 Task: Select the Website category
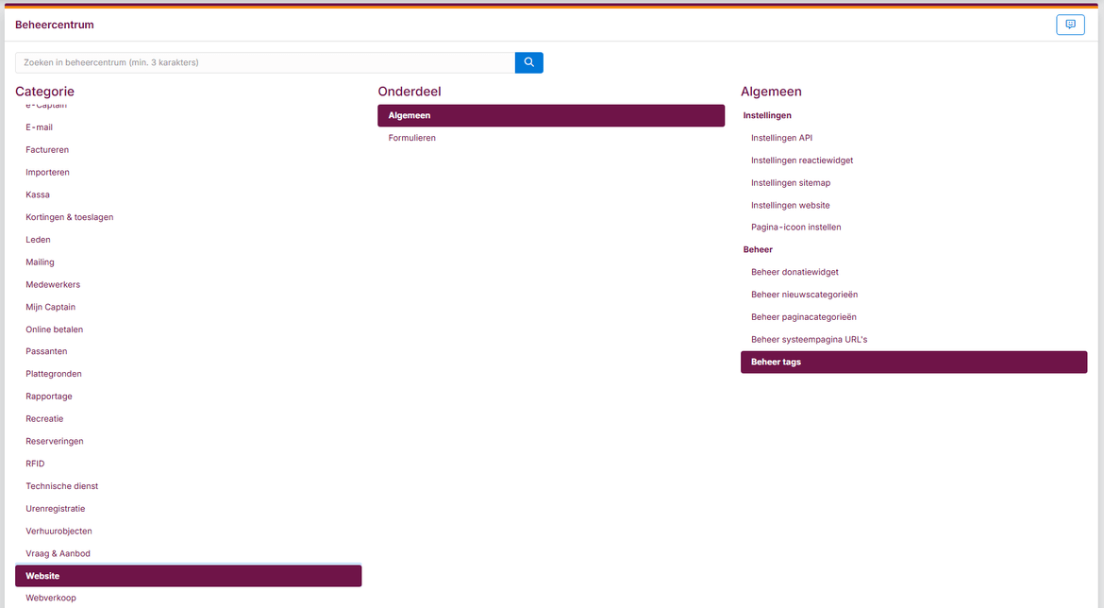coord(188,576)
